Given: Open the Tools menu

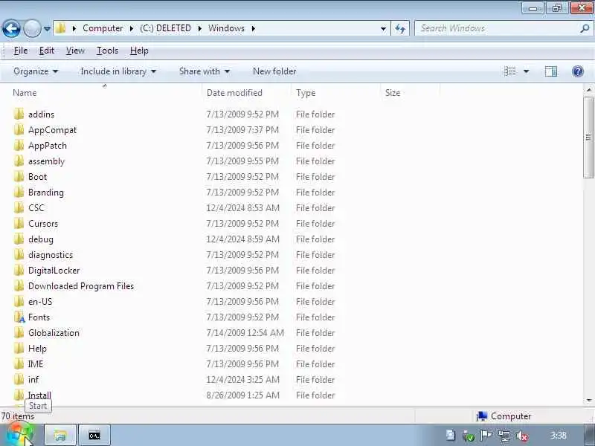Looking at the screenshot, I should (107, 51).
